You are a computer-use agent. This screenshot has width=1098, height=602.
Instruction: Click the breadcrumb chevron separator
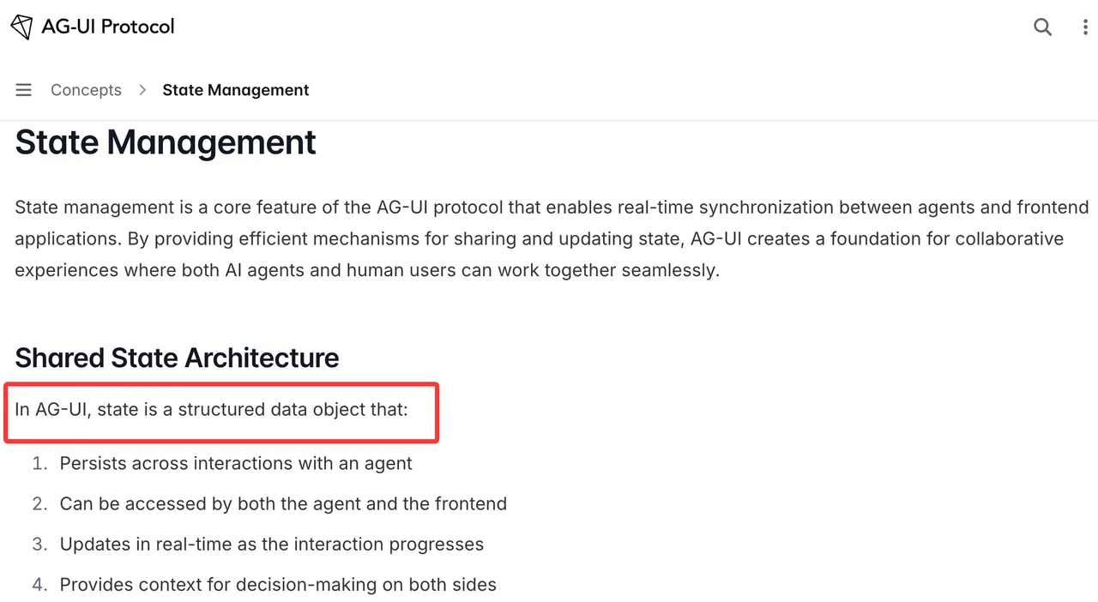click(142, 90)
